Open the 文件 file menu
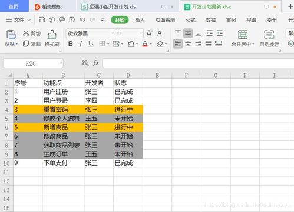 pyautogui.click(x=18, y=20)
